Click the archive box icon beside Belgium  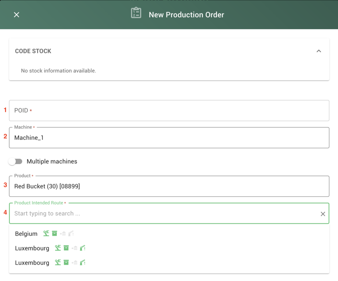coord(54,233)
